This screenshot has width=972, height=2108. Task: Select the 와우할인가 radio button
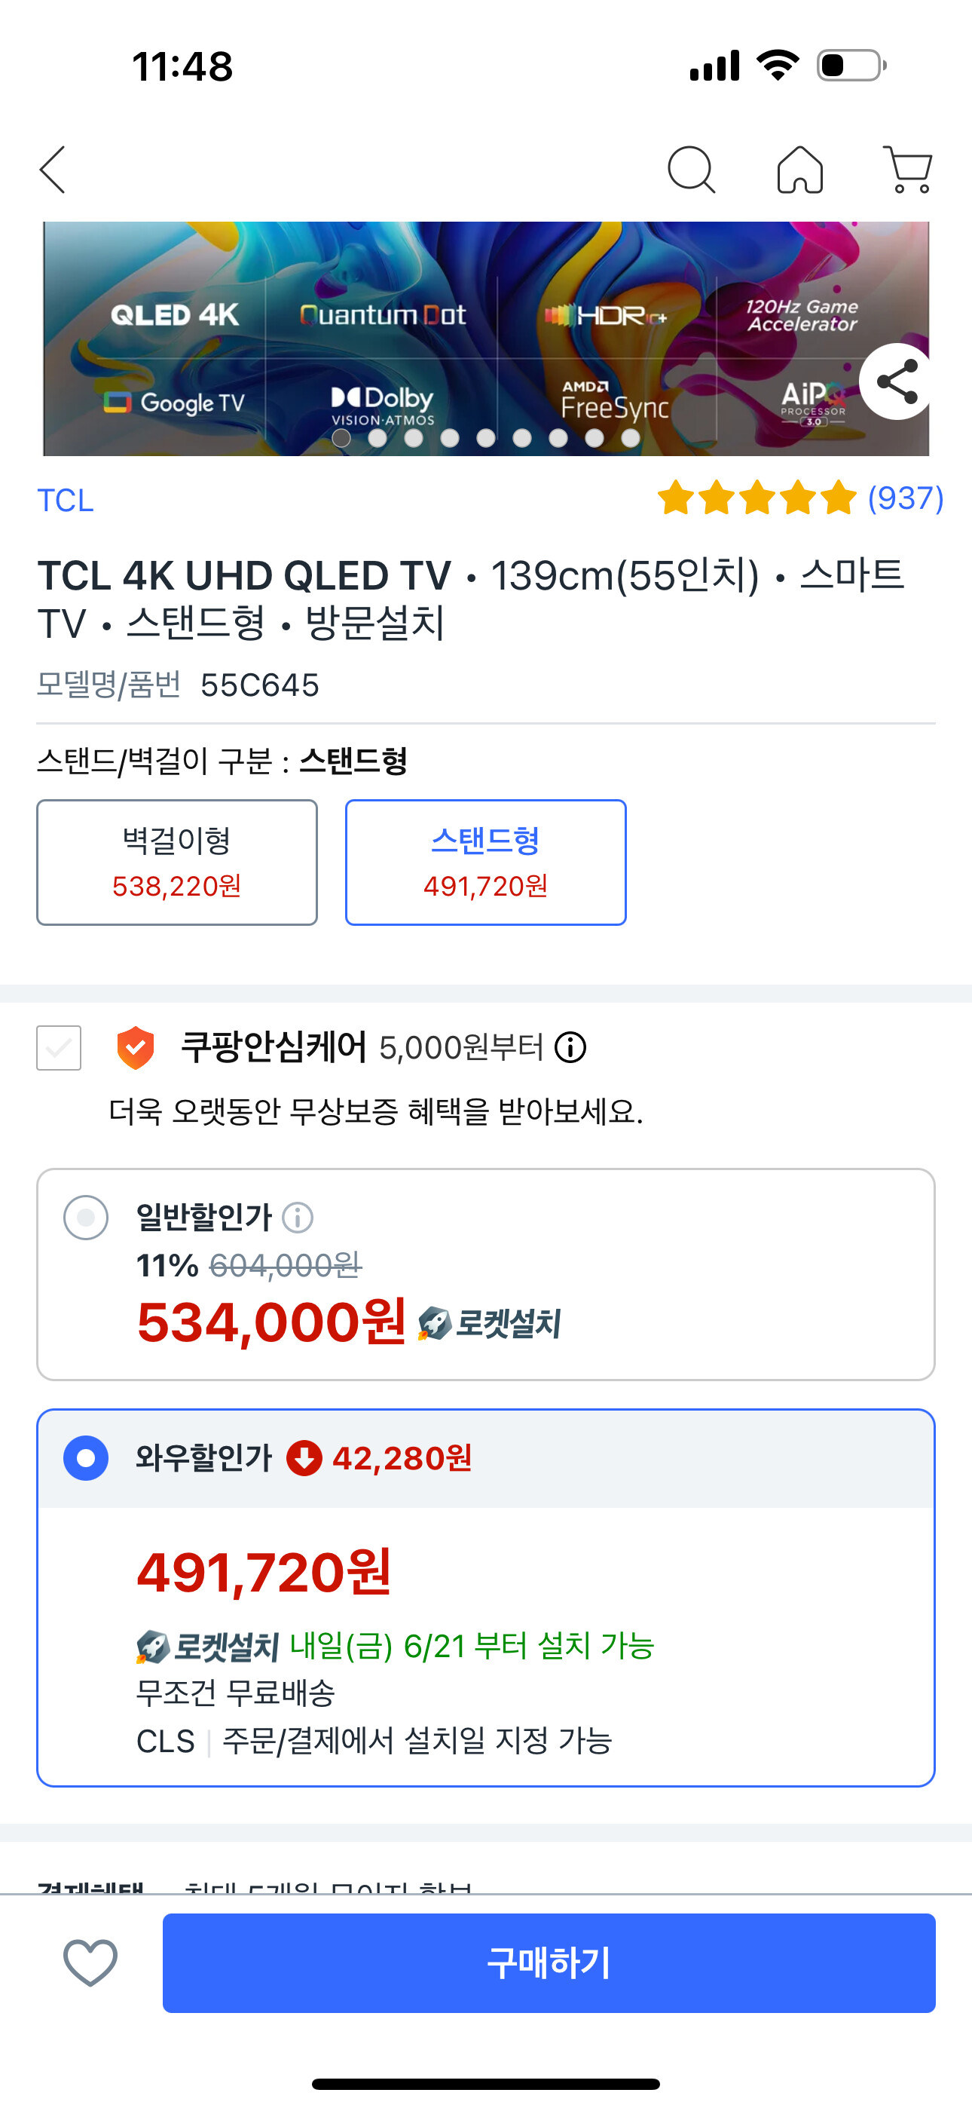coord(86,1458)
